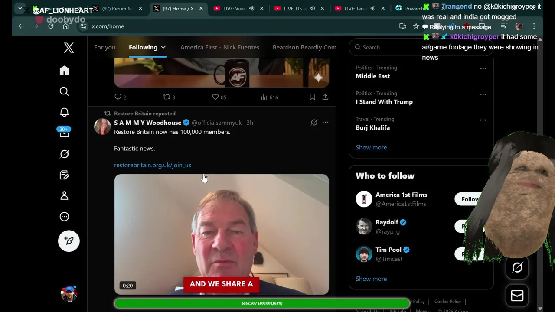This screenshot has width=555, height=312.
Task: Mute audio on LIVE: Jerusalem tab
Action: [373, 8]
